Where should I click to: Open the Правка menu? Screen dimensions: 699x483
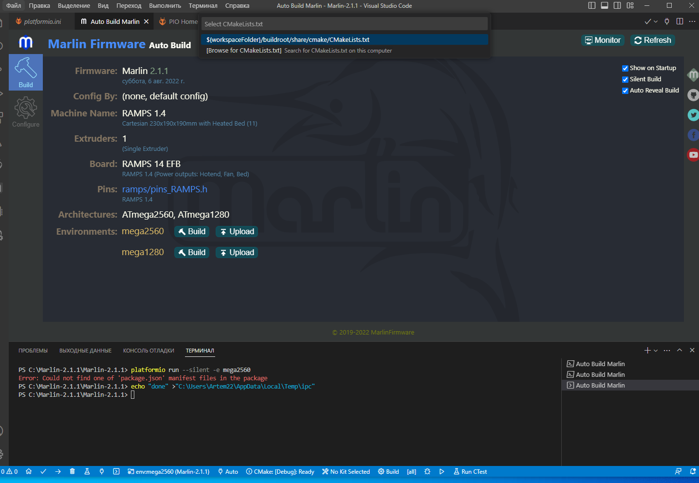click(x=39, y=5)
